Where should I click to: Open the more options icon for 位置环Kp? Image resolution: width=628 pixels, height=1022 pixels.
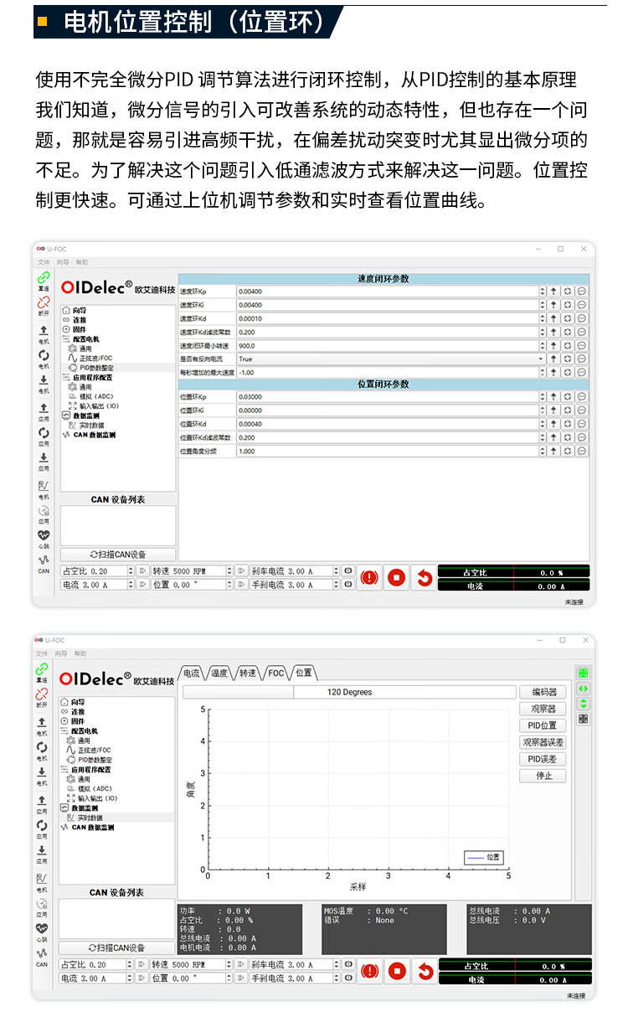581,397
